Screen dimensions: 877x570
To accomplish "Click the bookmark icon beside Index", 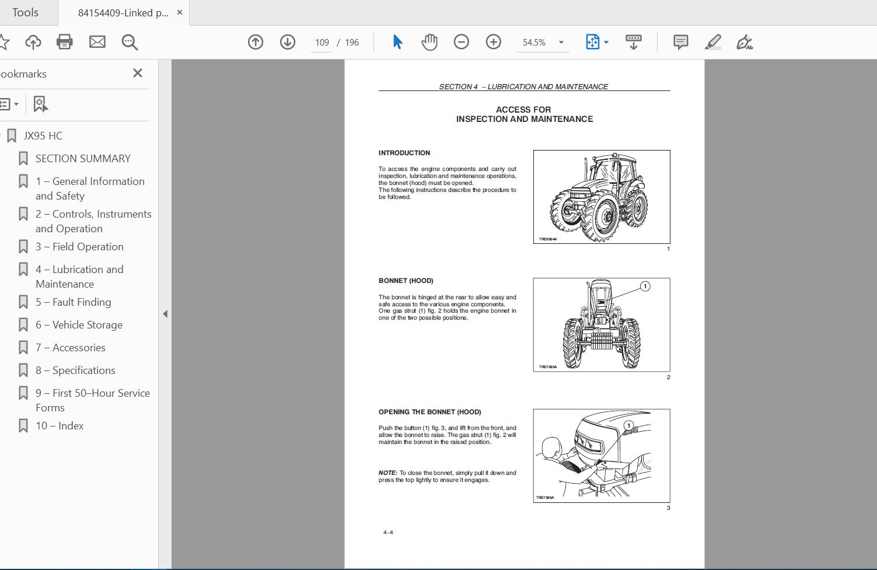I will pos(23,426).
